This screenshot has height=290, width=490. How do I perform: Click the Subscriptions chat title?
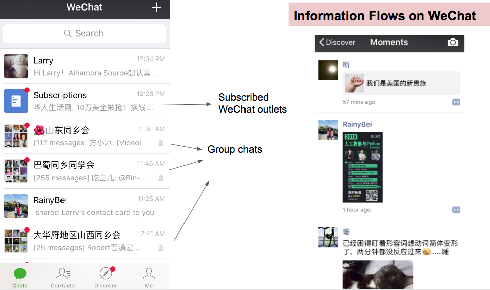click(x=60, y=95)
